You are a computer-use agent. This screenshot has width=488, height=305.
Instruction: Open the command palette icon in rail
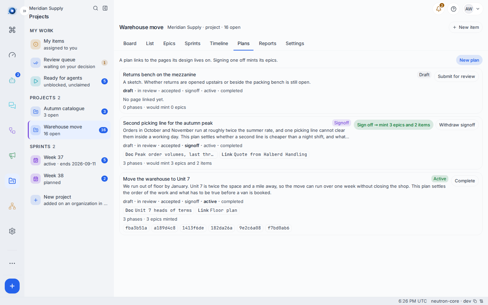[x=12, y=30]
